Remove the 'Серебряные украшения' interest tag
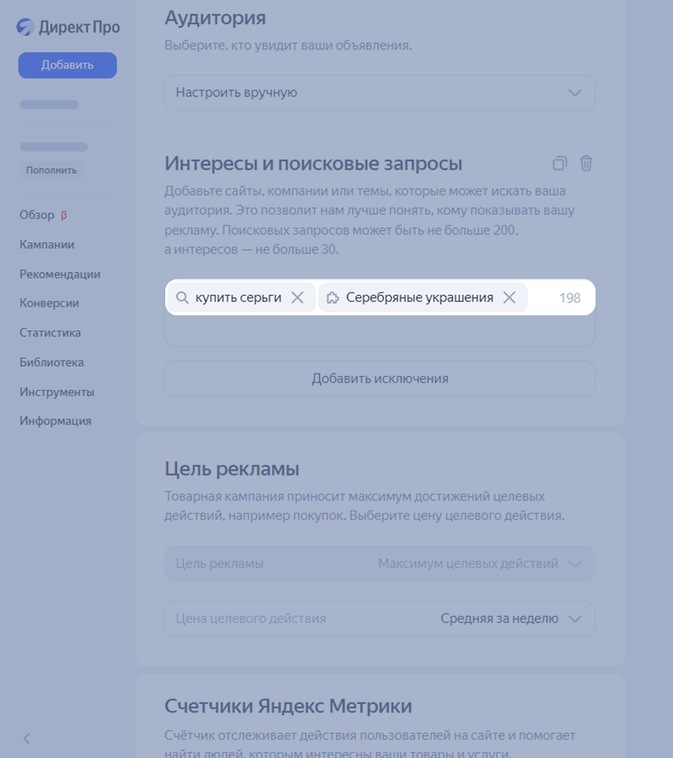The image size is (673, 758). pos(509,297)
